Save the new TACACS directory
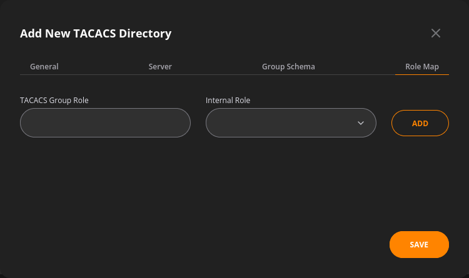 (419, 244)
